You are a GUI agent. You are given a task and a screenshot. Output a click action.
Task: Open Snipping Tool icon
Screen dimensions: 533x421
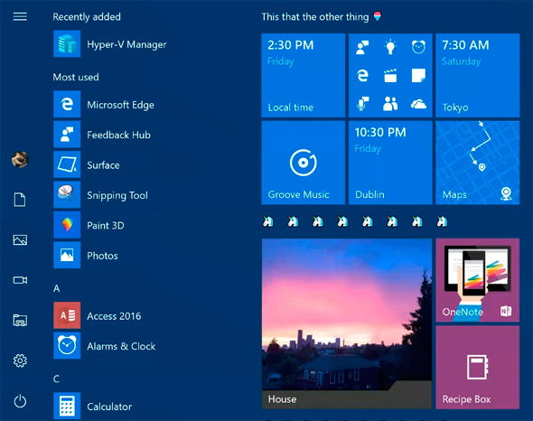pos(67,195)
